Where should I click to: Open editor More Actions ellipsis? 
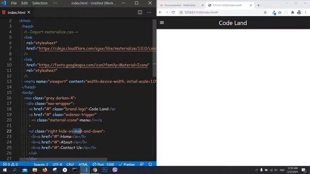click(x=149, y=12)
